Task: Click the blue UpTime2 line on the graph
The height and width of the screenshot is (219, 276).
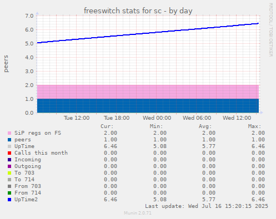Action: tap(148, 33)
